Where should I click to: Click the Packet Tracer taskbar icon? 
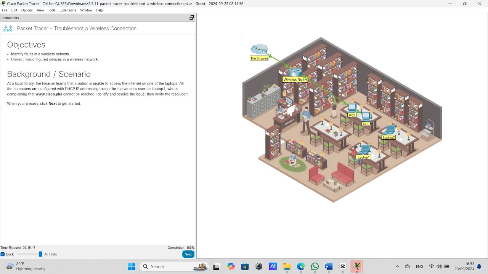[x=357, y=266]
